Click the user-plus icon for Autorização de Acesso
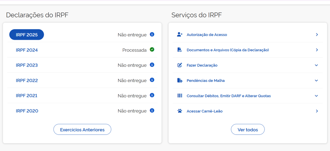 pos(180,34)
